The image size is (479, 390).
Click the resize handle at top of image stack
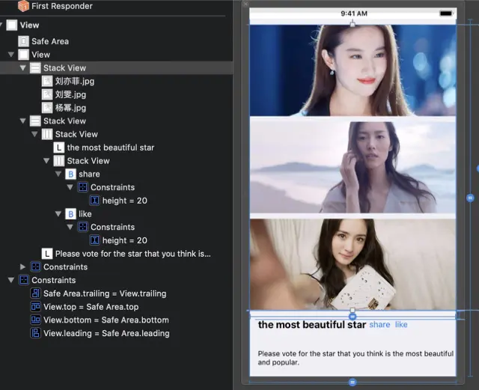click(x=353, y=23)
